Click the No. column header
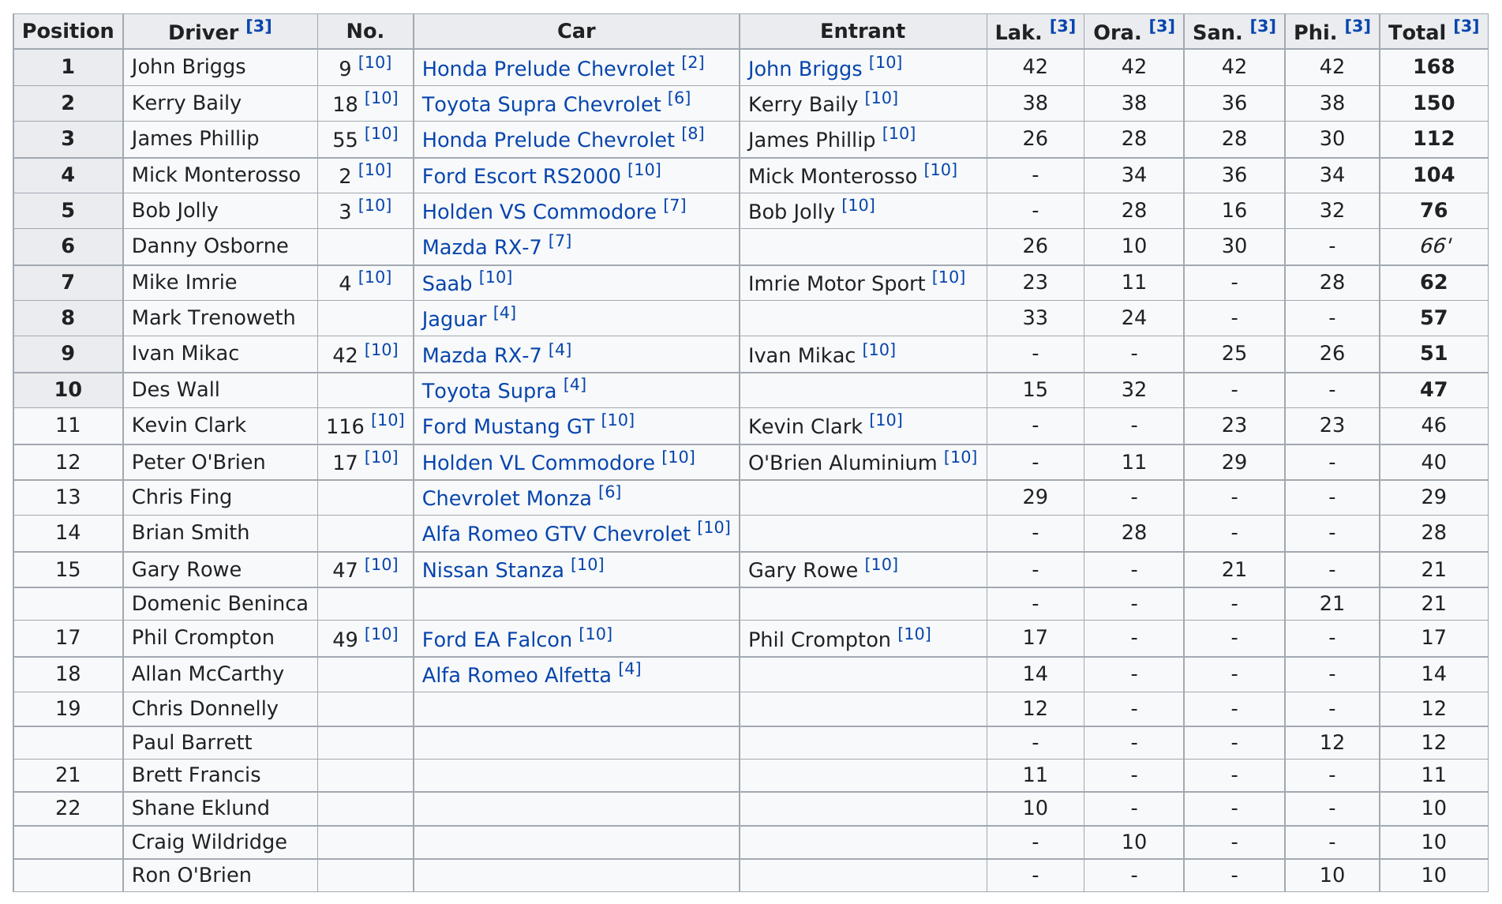1502x904 pixels. click(x=365, y=32)
